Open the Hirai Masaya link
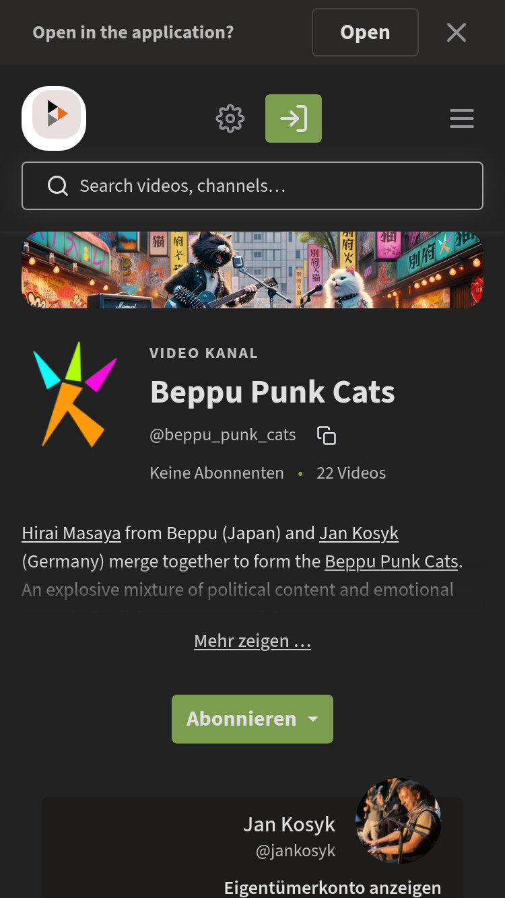The image size is (505, 898). [71, 533]
